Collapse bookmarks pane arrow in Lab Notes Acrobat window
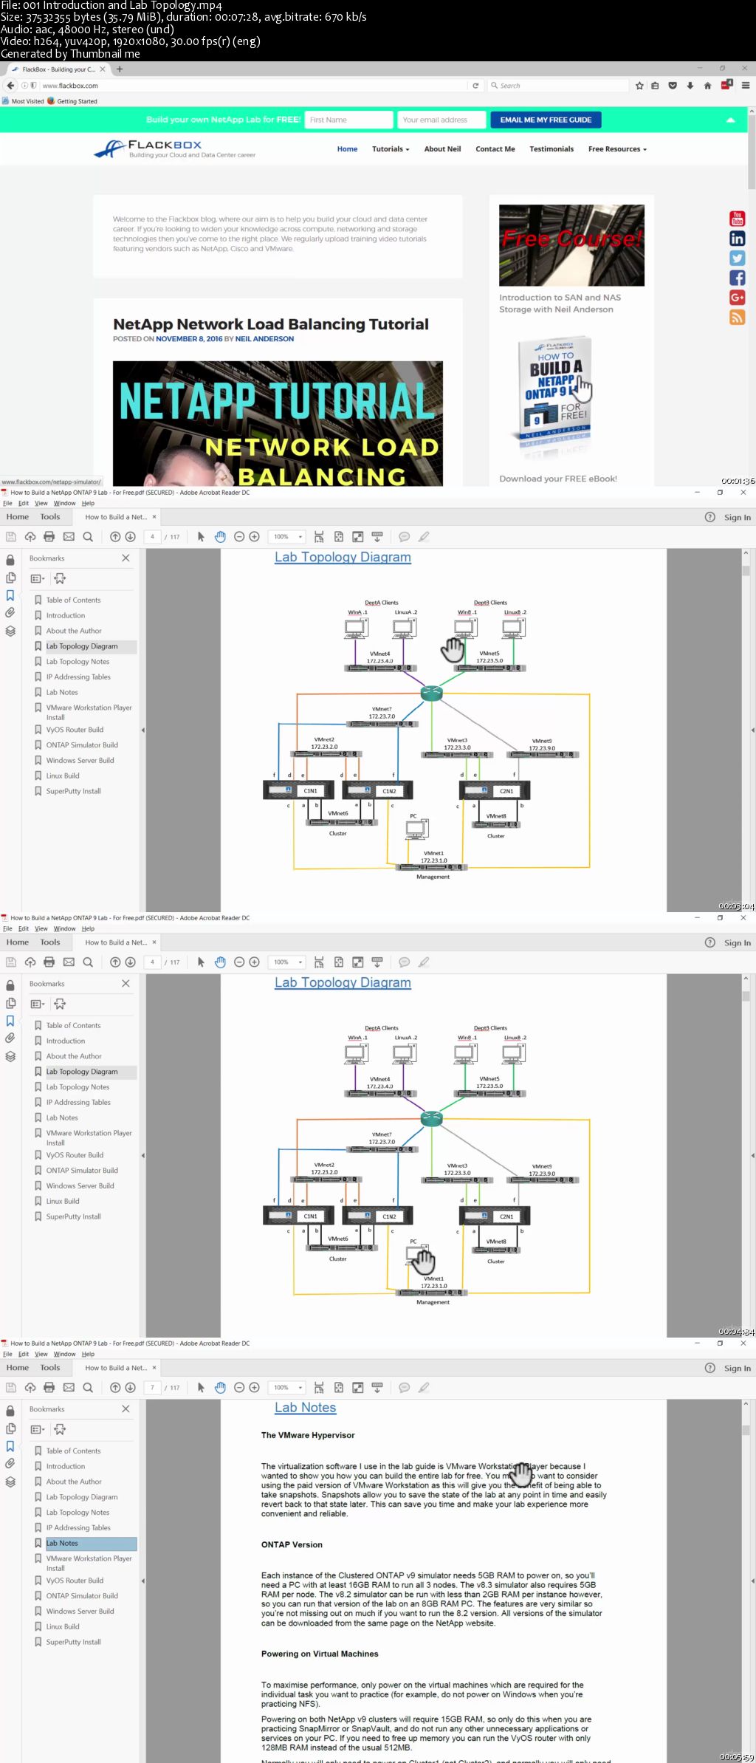The width and height of the screenshot is (756, 1763). point(142,1581)
